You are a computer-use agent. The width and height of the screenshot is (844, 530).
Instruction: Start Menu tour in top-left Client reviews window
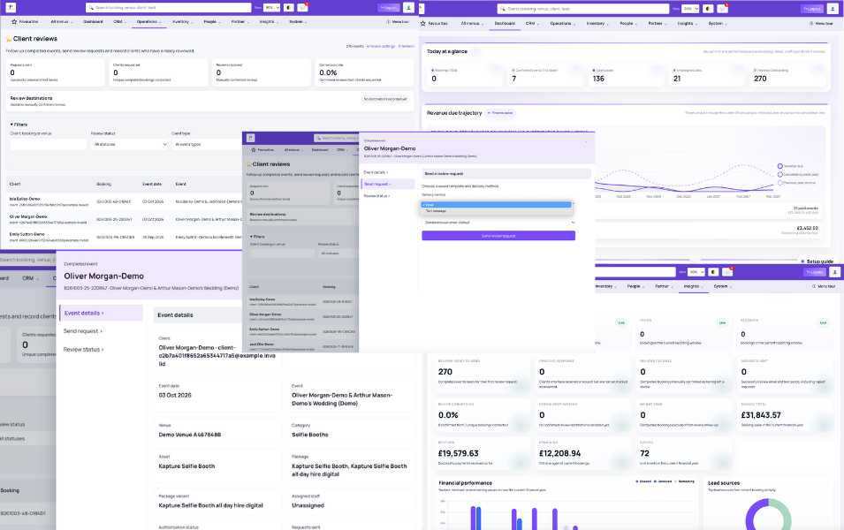click(x=398, y=22)
